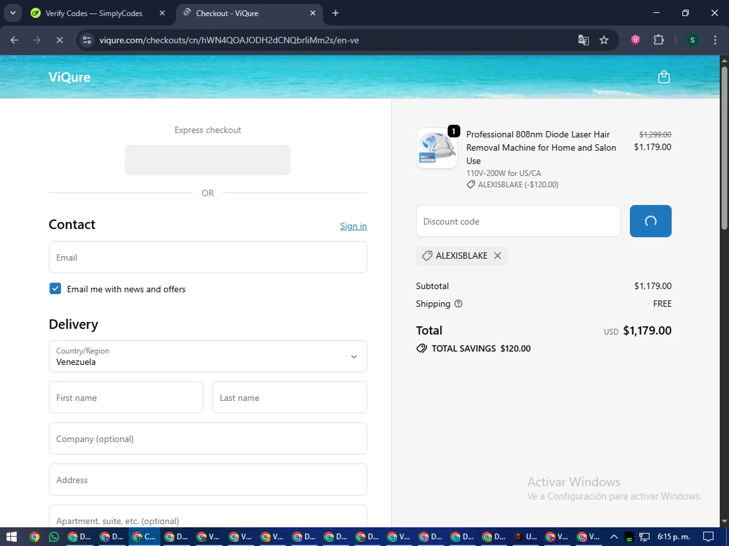Open the extensions puzzle icon
Viewport: 729px width, 546px height.
coord(659,40)
